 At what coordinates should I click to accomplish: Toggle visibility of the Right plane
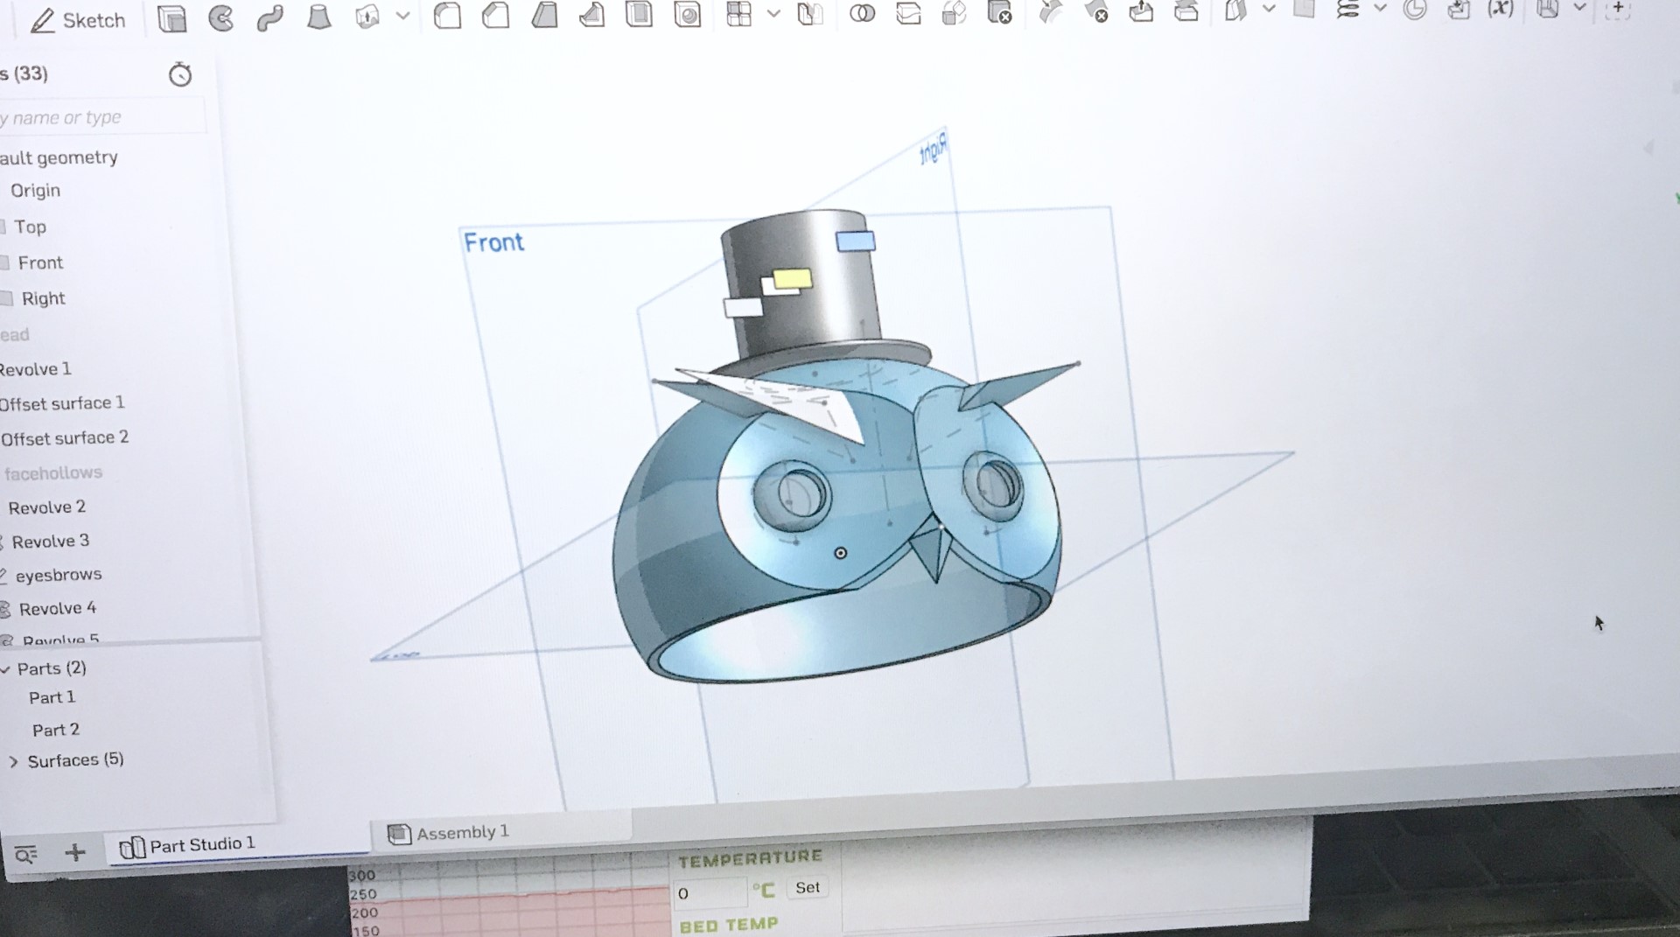[x=6, y=298]
